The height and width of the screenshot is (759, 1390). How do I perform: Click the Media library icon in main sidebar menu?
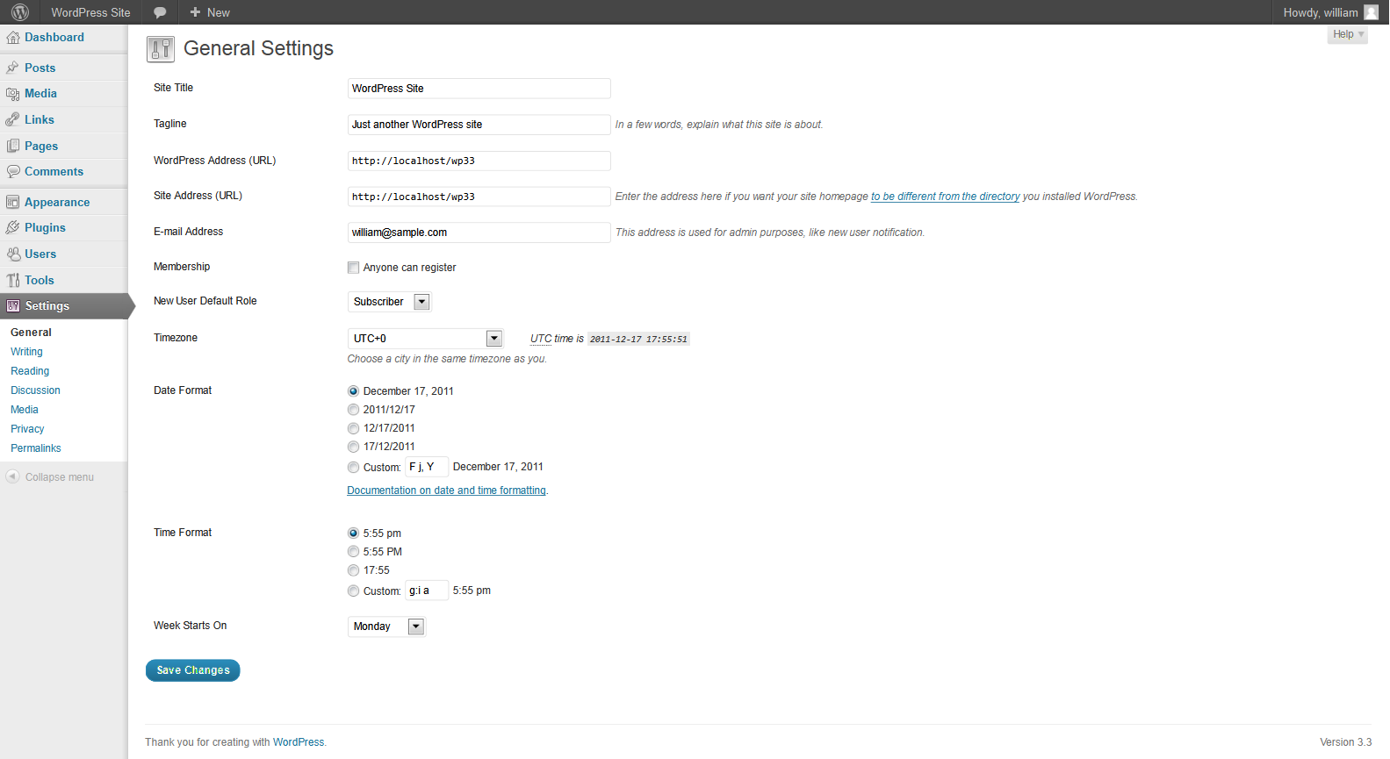13,94
